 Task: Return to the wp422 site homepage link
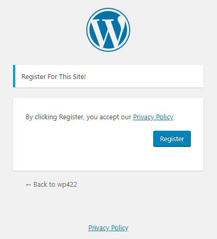click(x=51, y=185)
